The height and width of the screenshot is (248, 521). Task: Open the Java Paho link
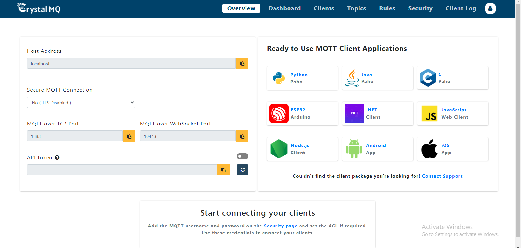tap(367, 75)
